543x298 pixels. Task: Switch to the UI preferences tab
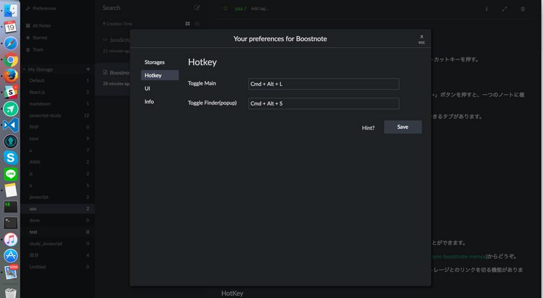148,89
